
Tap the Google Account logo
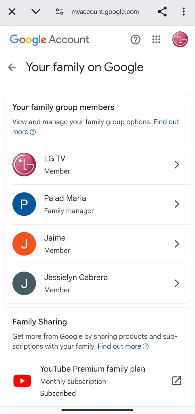click(49, 40)
